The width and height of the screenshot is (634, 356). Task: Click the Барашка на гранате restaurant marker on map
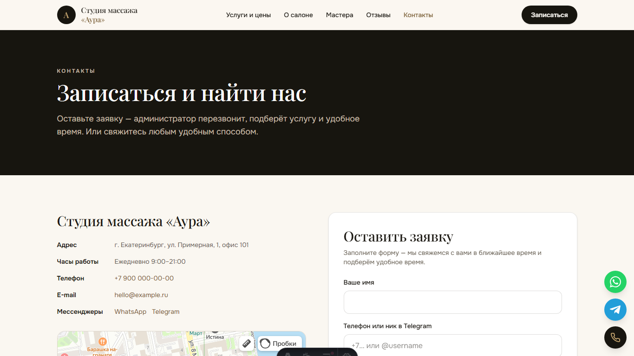pyautogui.click(x=103, y=343)
